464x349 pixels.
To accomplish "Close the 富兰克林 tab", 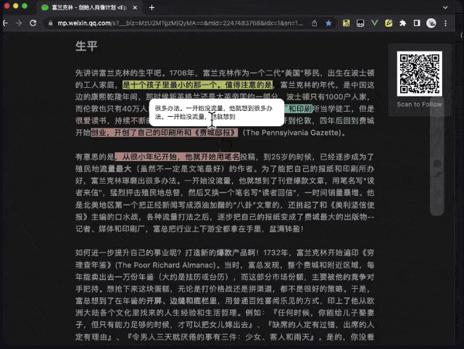I will coord(135,8).
